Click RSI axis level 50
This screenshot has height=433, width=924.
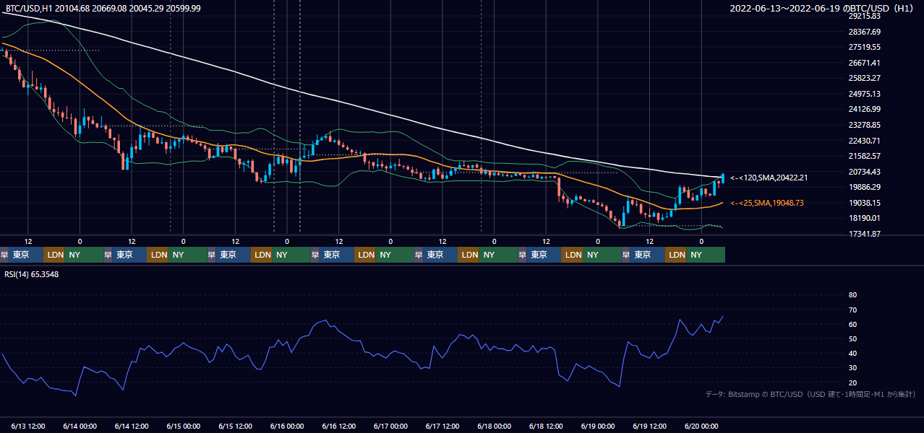click(852, 338)
